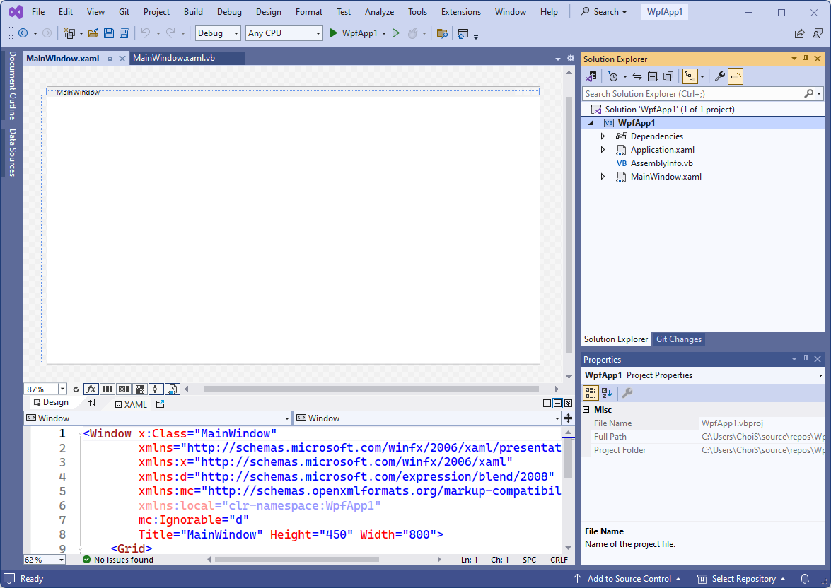Viewport: 831px width, 588px height.
Task: Click the Property Pages wrench icon in Properties
Action: click(627, 392)
